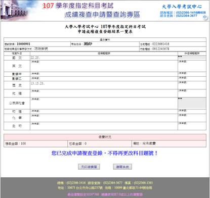Screen dimensions: 210x198
Task: Click the 國文 subject row label
Action: tap(17, 58)
